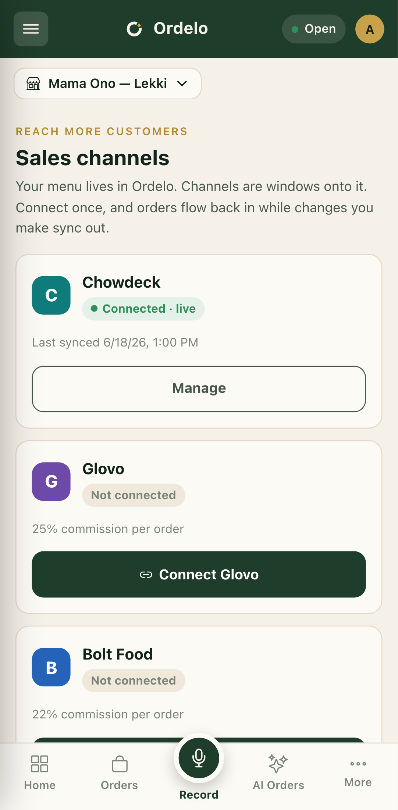Tap the Bolt Food channel icon
The height and width of the screenshot is (810, 398).
tap(51, 667)
